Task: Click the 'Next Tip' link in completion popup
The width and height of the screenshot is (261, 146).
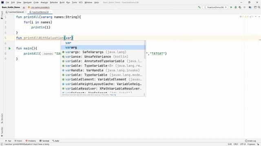Action: point(113,95)
